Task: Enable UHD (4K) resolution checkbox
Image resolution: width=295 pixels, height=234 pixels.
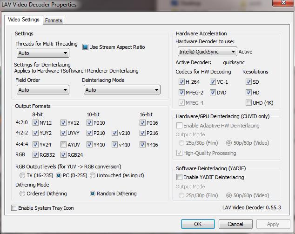Action: 248,103
